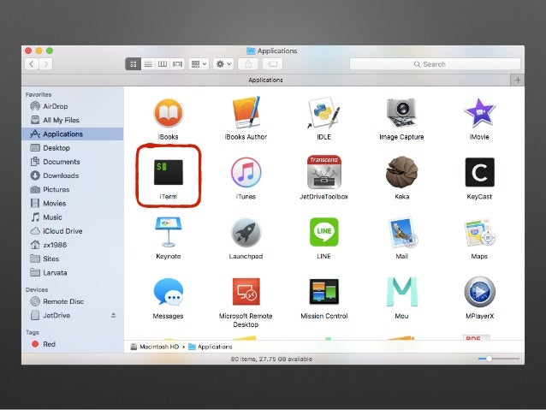Select the Mission Control app icon
This screenshot has height=410, width=546.
pyautogui.click(x=323, y=292)
